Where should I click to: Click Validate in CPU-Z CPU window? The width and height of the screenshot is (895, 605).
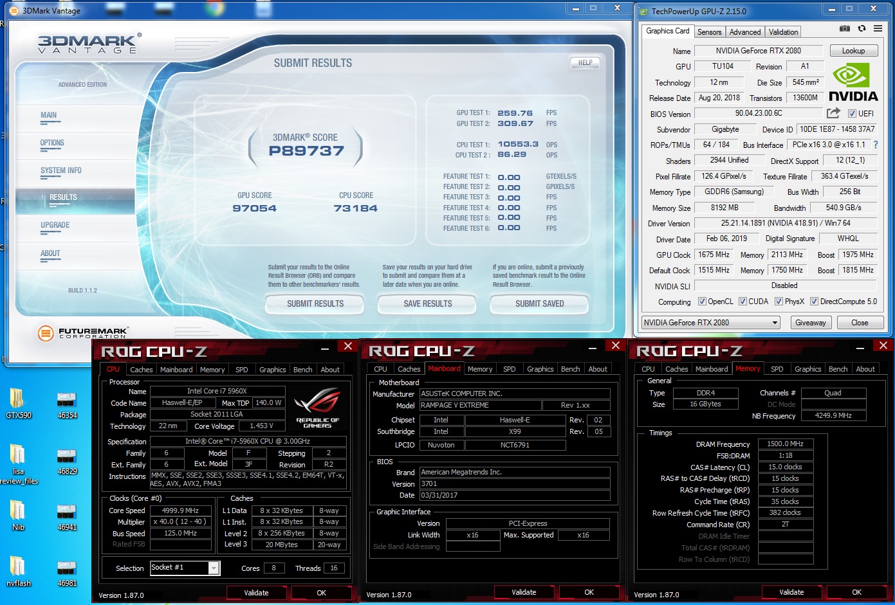pos(257,593)
